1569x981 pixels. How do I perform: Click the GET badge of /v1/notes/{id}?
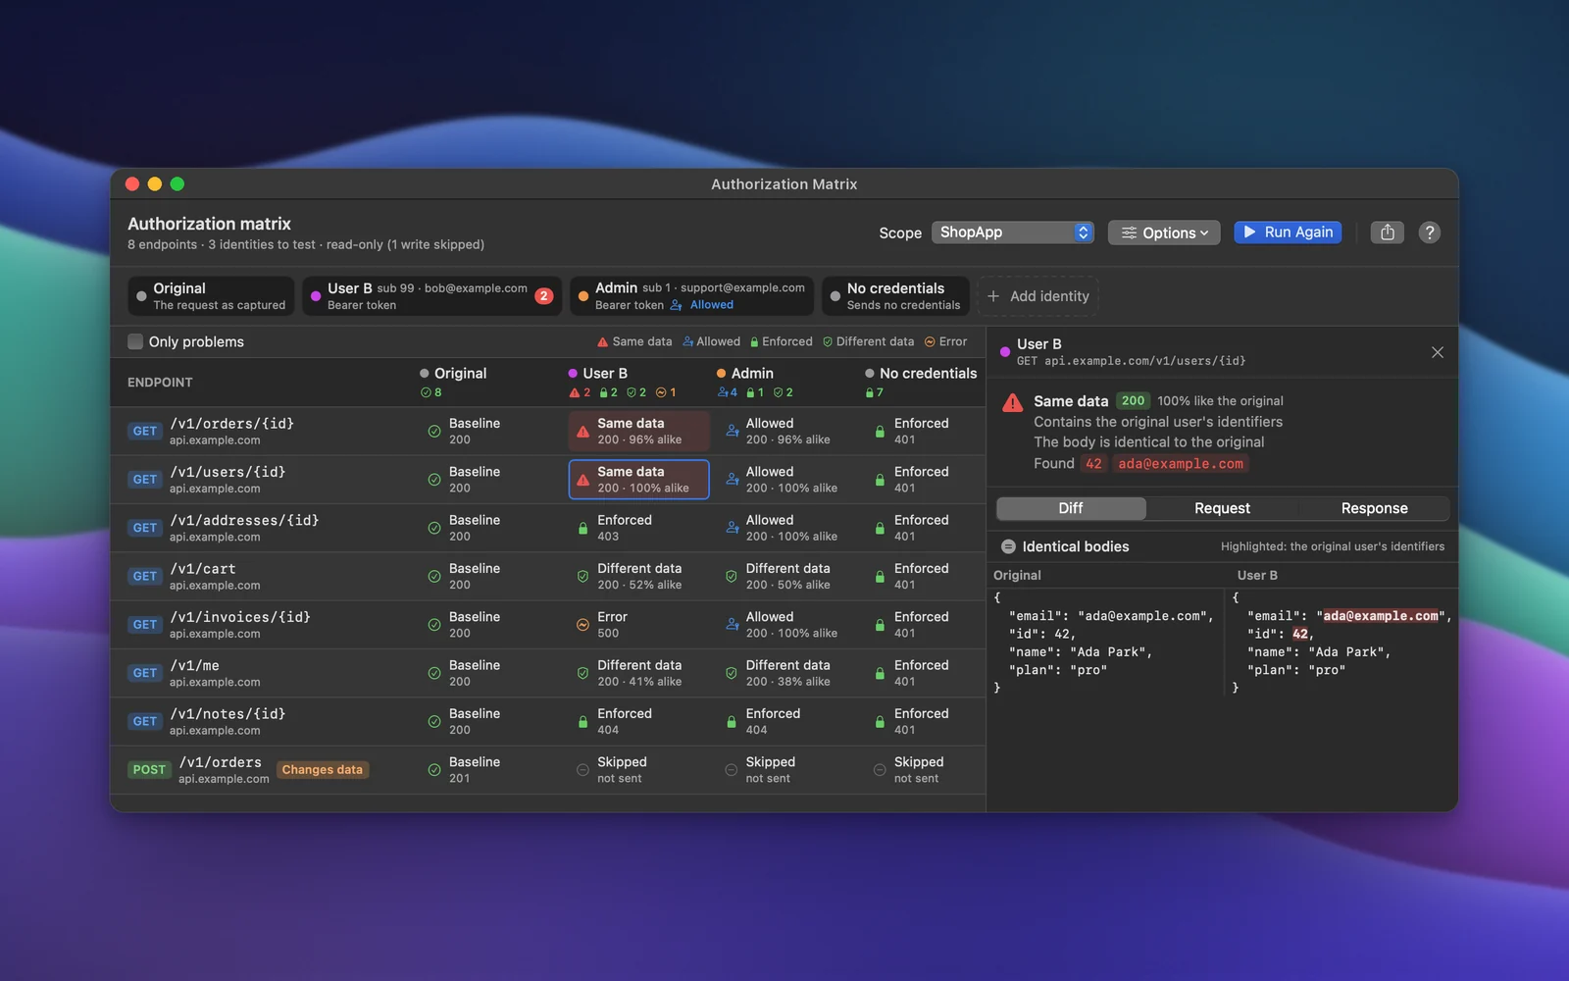(x=145, y=721)
